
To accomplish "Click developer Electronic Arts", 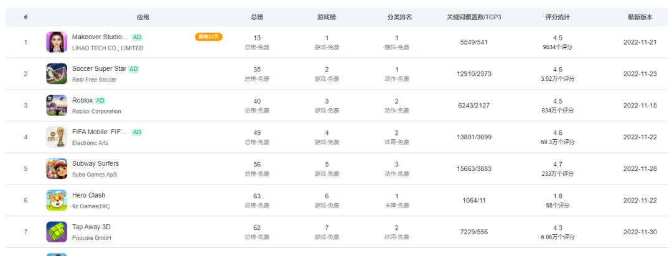I will [90, 144].
